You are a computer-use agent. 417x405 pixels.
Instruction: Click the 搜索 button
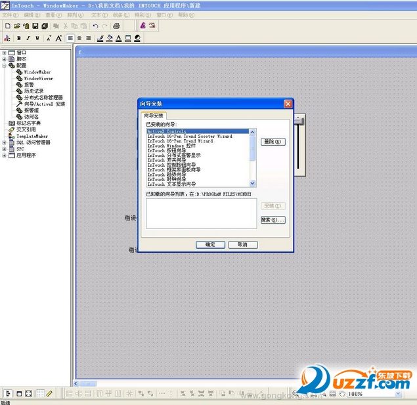tap(273, 220)
